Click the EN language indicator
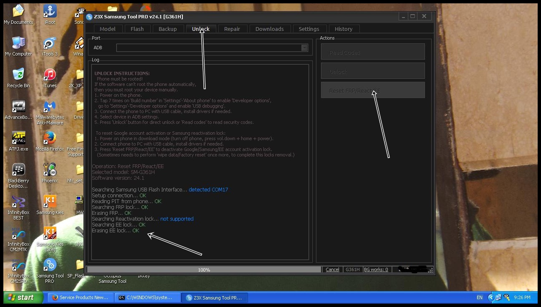This screenshot has height=307, width=541. tap(480, 297)
